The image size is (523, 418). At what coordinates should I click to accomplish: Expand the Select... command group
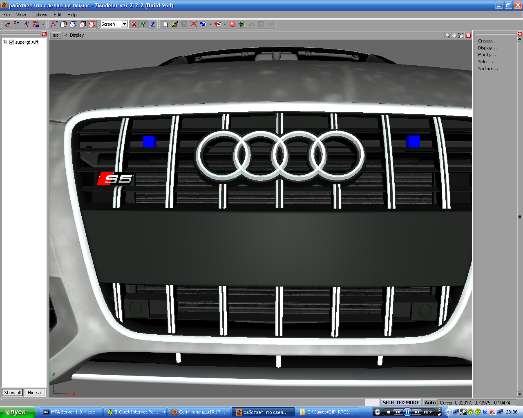click(x=486, y=62)
